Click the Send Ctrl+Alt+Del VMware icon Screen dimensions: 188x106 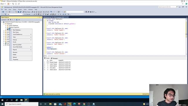pos(13,4)
